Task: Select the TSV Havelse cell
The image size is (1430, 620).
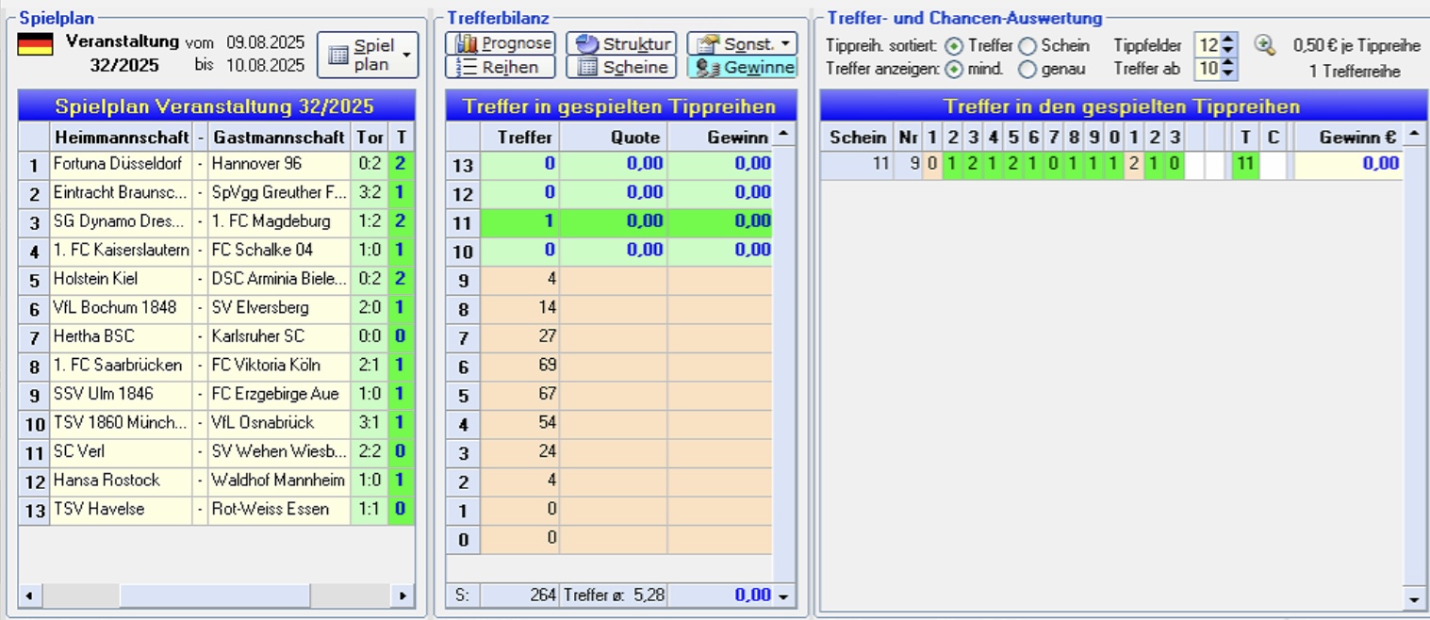Action: coord(122,510)
